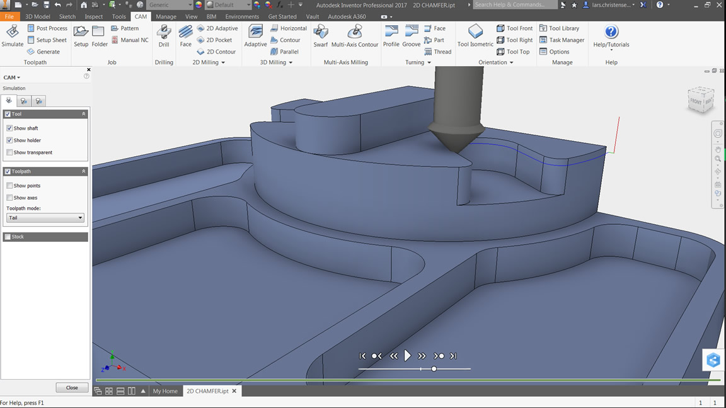726x408 pixels.
Task: Enable Show points for toolpath
Action: [9, 186]
